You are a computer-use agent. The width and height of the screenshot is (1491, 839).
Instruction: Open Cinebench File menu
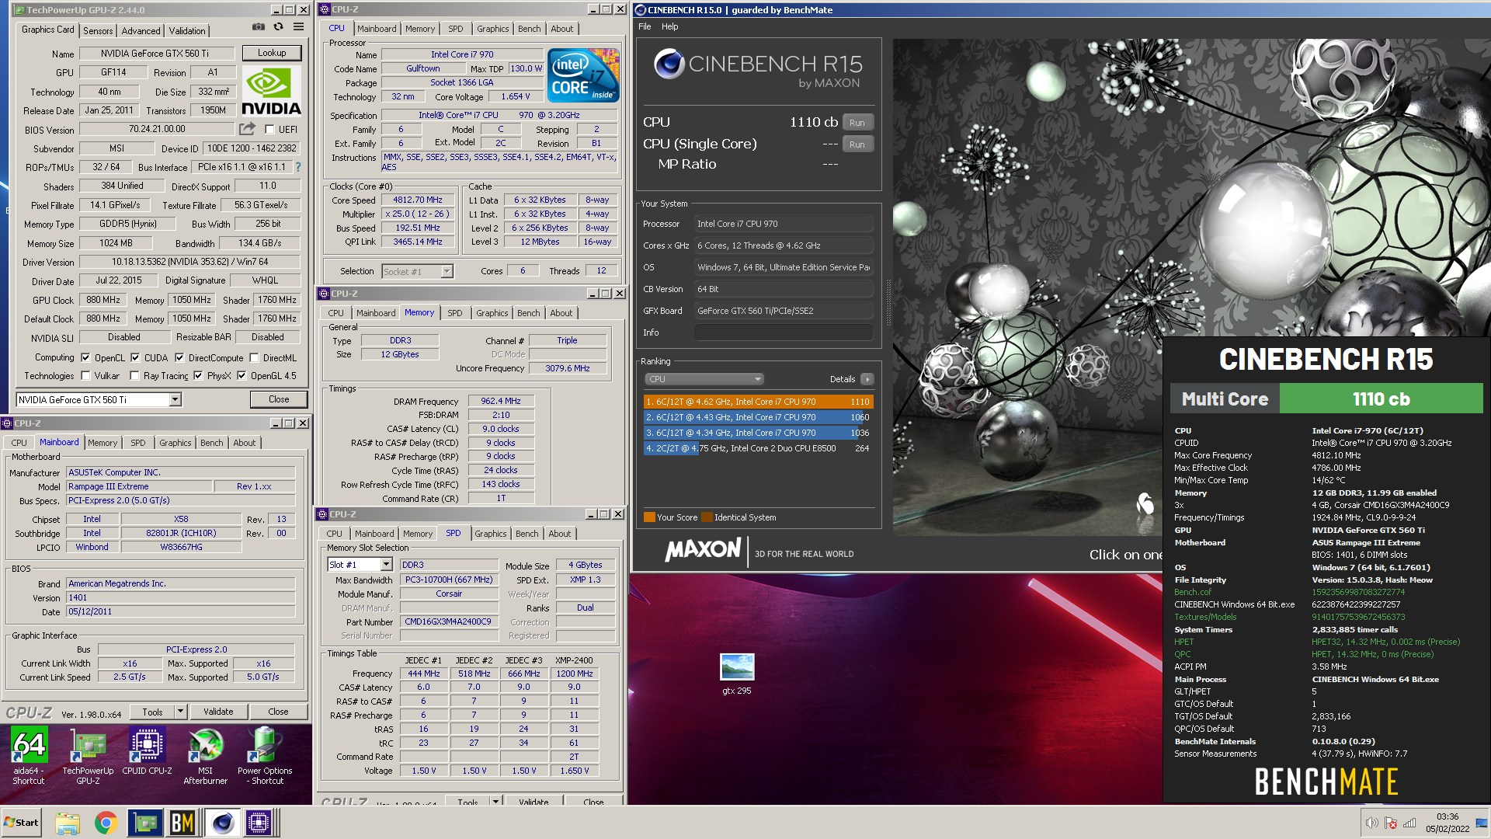[645, 26]
